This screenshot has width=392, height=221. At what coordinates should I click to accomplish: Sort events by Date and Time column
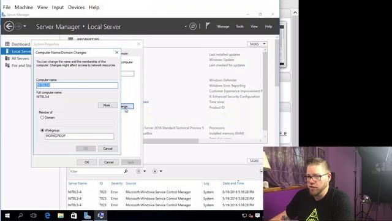233,184
